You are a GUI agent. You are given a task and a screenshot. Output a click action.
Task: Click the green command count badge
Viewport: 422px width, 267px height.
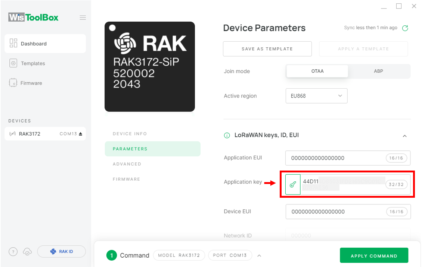coord(111,255)
